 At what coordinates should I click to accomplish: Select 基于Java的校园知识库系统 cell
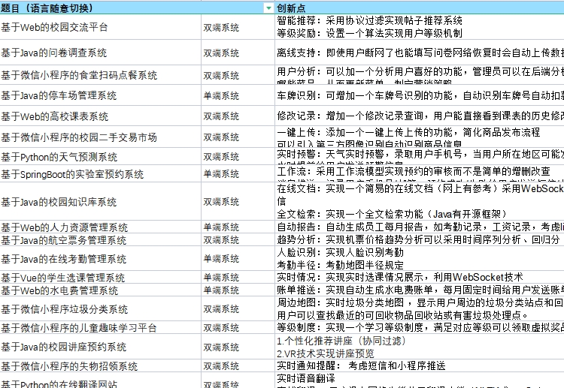99,202
